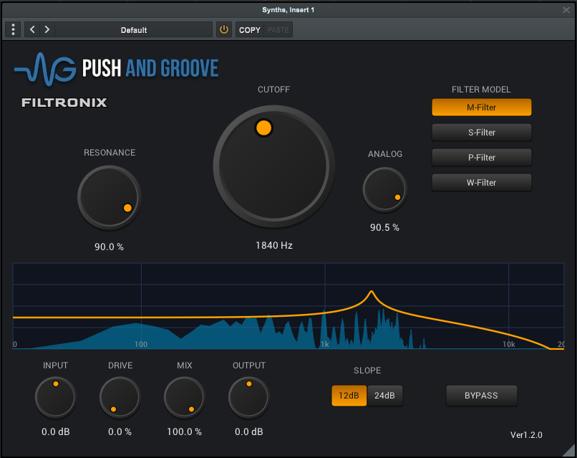Go to the previous preset
Screen dimensions: 577x458
pyautogui.click(x=32, y=29)
